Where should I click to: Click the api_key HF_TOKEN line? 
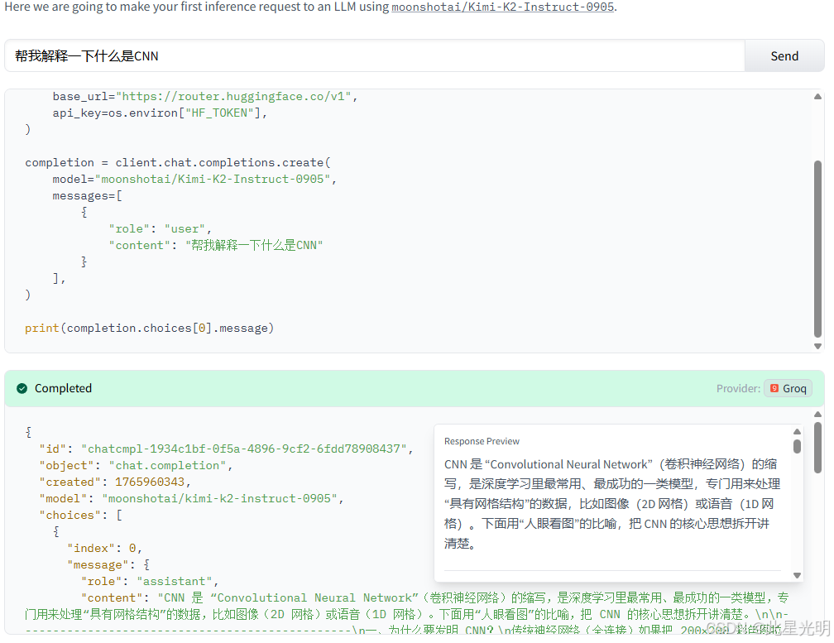coord(160,113)
